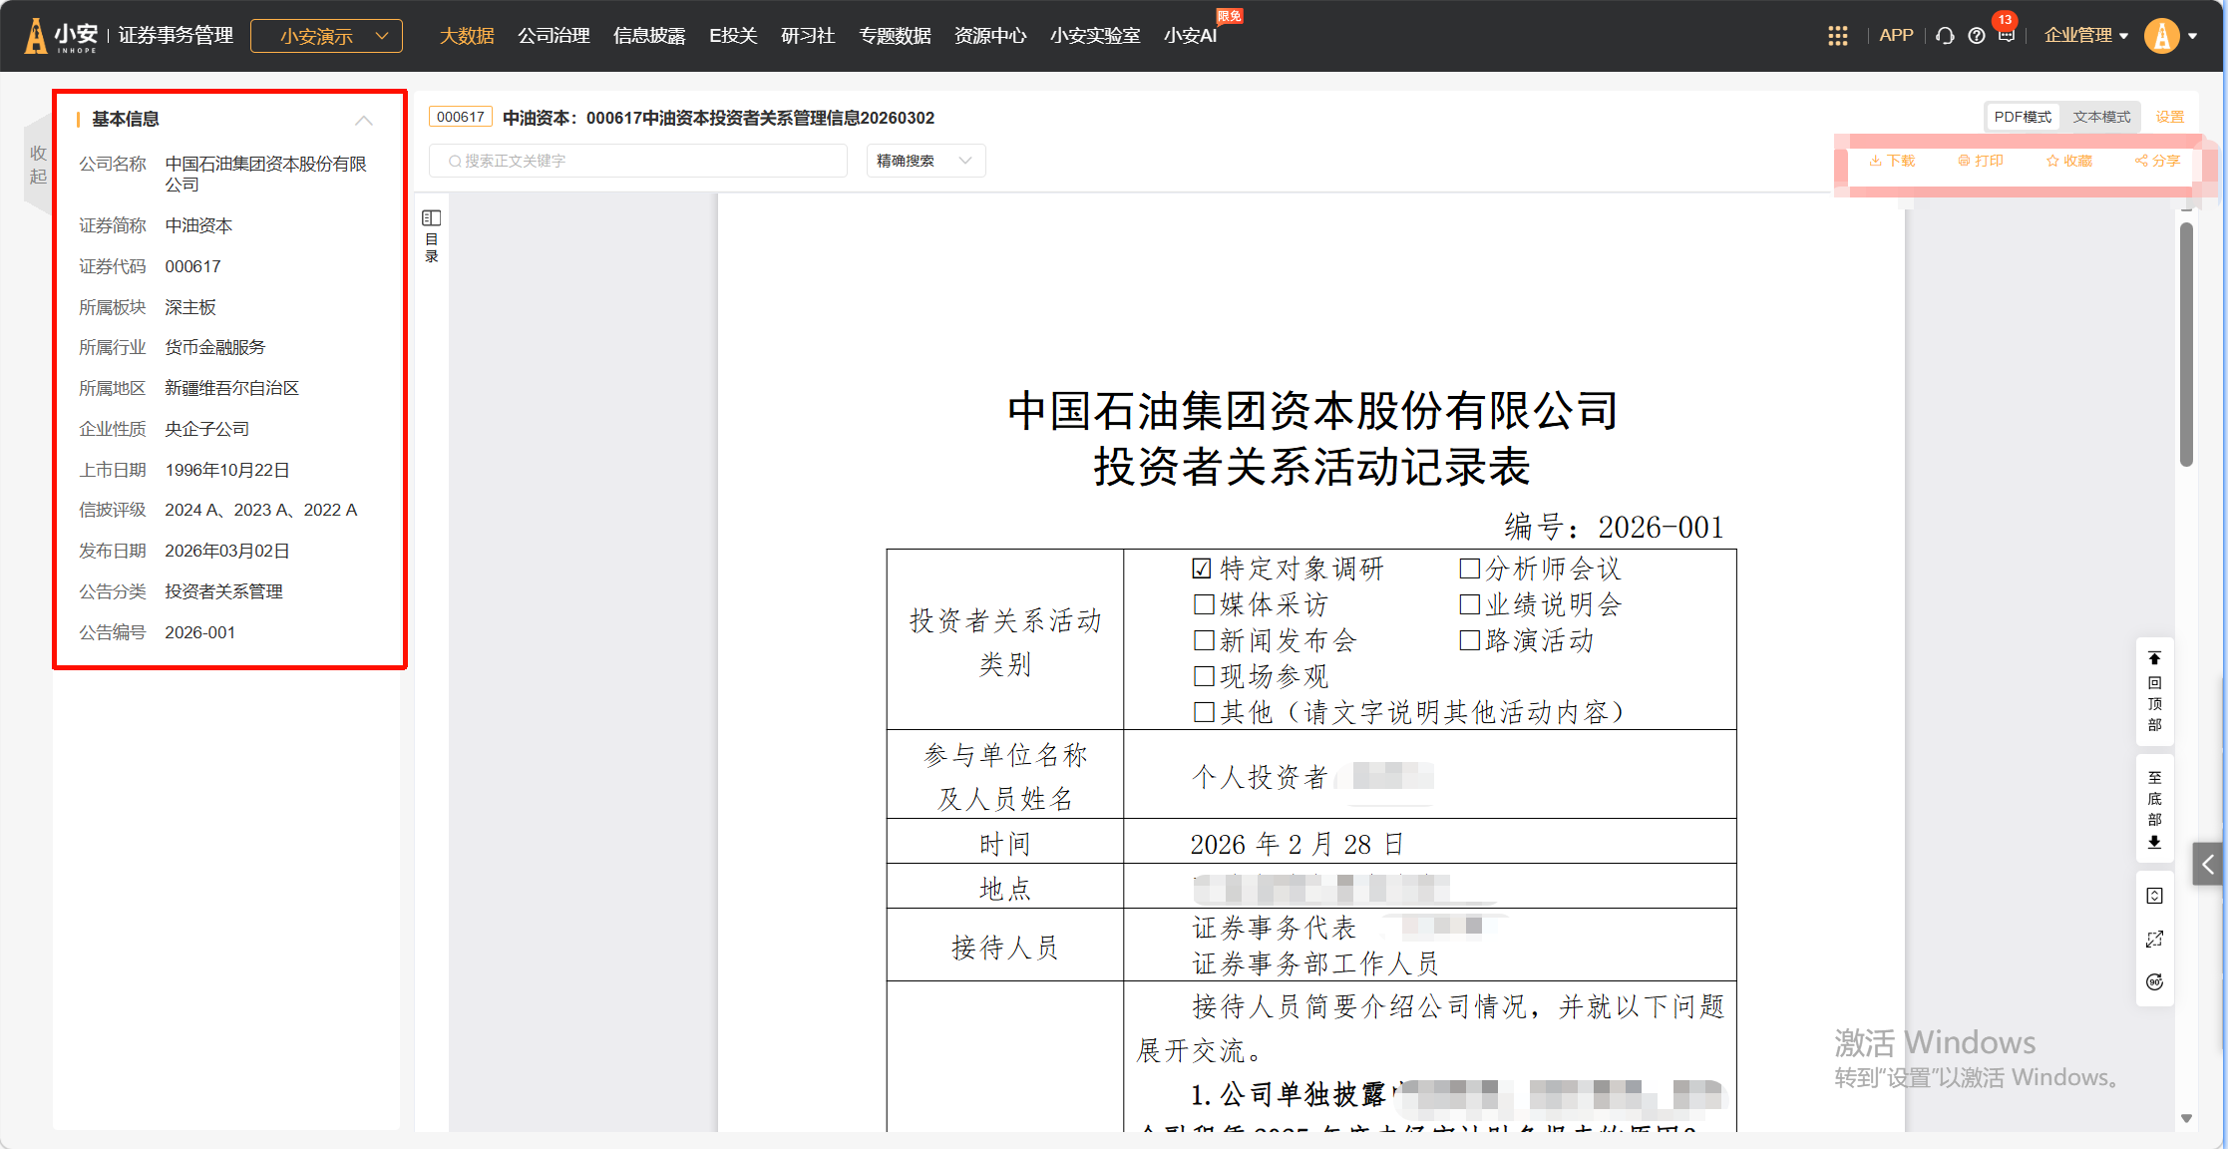Screen dimensions: 2228x1149
Task: Open the 公司治理 menu
Action: coord(554,36)
